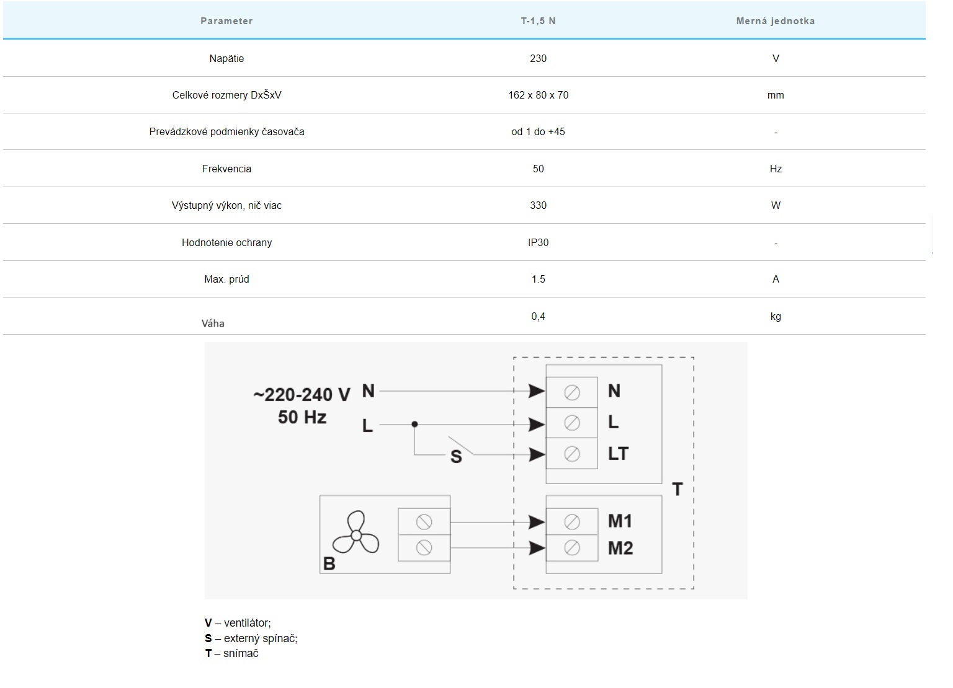This screenshot has width=953, height=688.
Task: Click the junction dot on the L line
Action: [414, 425]
